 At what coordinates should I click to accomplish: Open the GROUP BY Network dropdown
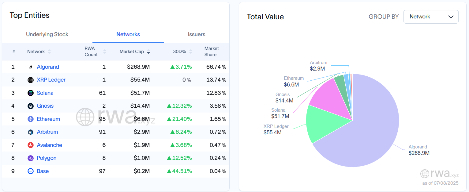(x=431, y=17)
